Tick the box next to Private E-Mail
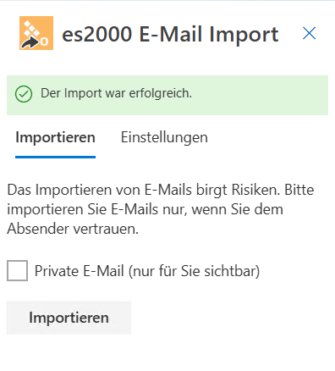 (18, 271)
